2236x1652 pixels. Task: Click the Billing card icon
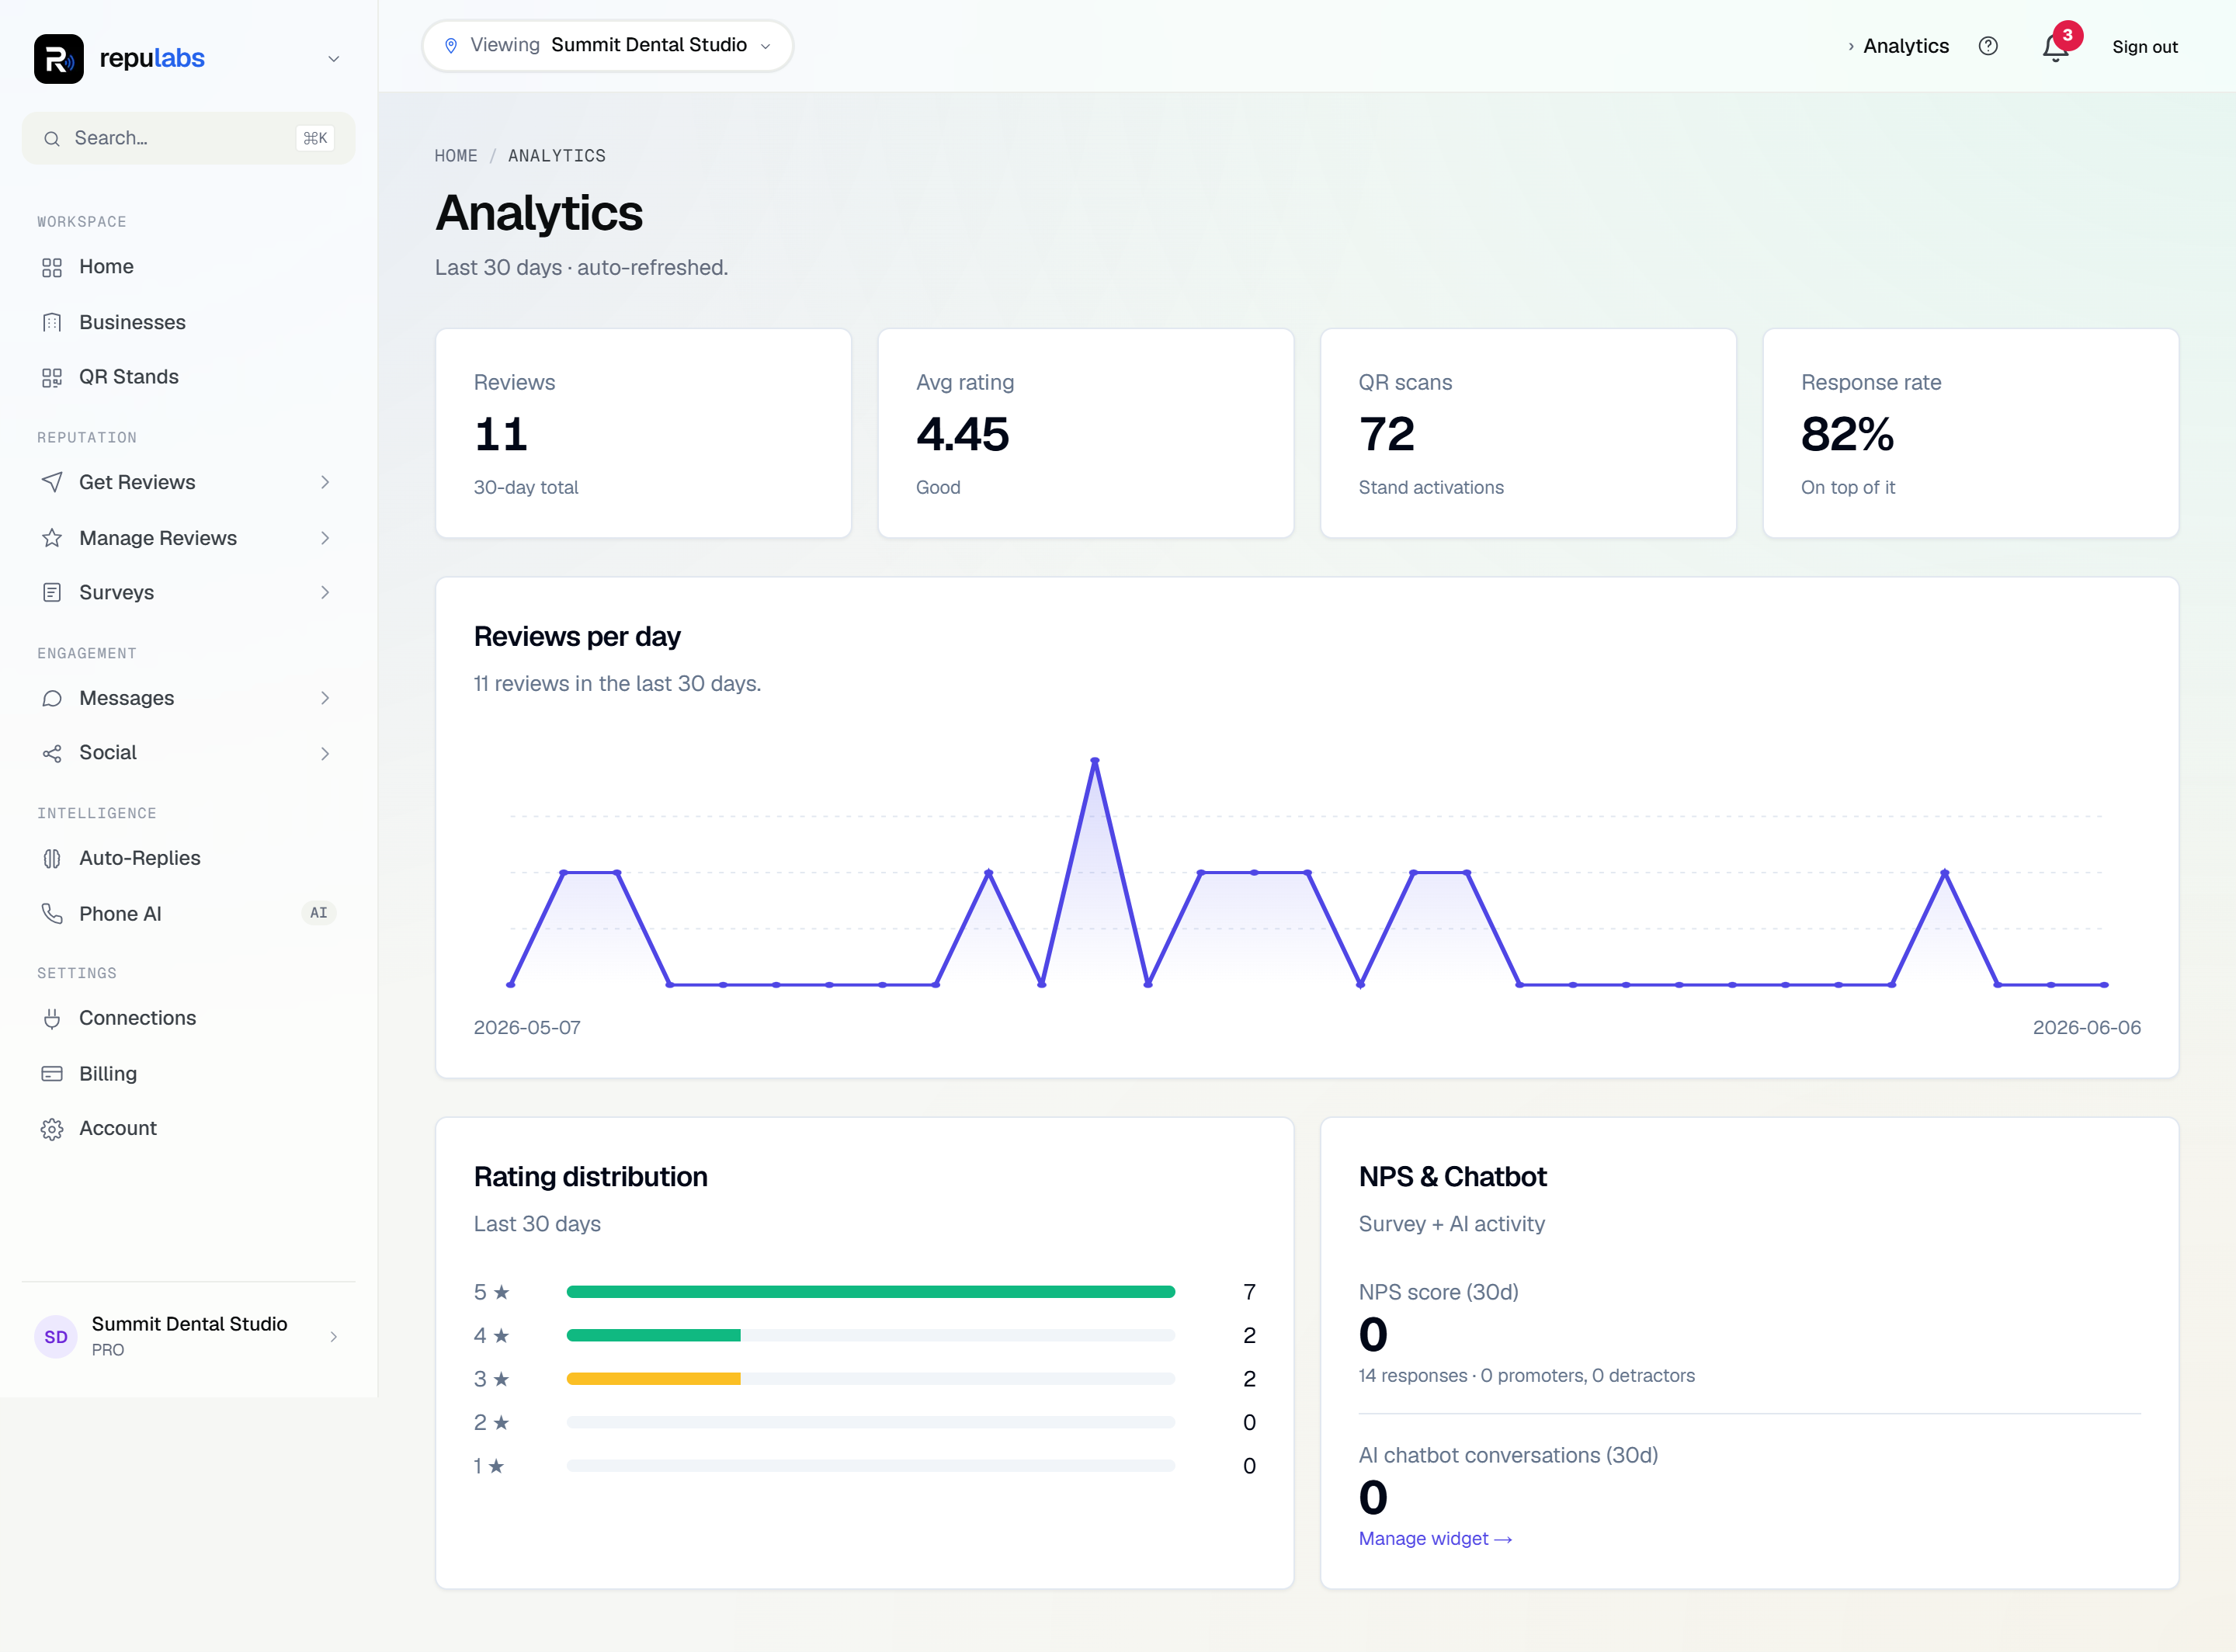pos(52,1073)
